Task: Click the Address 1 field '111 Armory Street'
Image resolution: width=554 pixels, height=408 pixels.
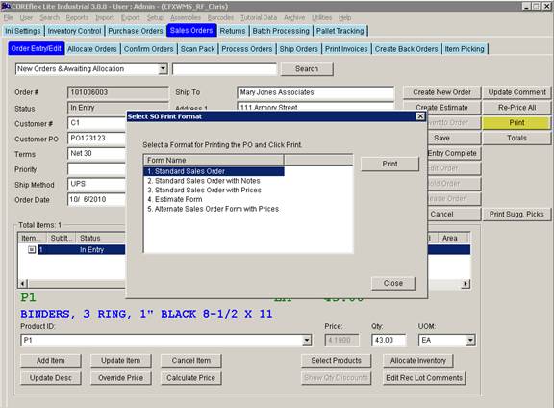Action: 315,107
